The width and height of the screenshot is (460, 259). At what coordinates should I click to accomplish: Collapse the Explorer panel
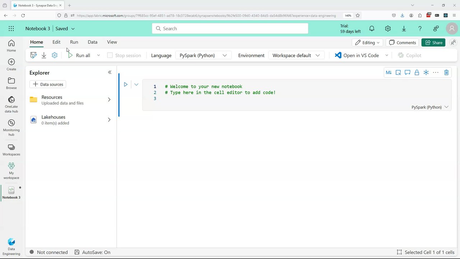pos(110,72)
